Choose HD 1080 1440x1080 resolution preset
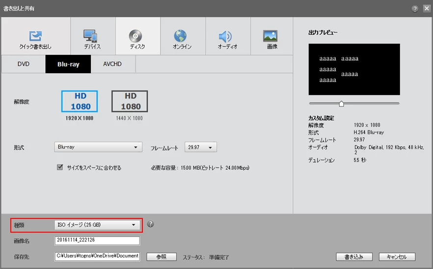 click(130, 101)
